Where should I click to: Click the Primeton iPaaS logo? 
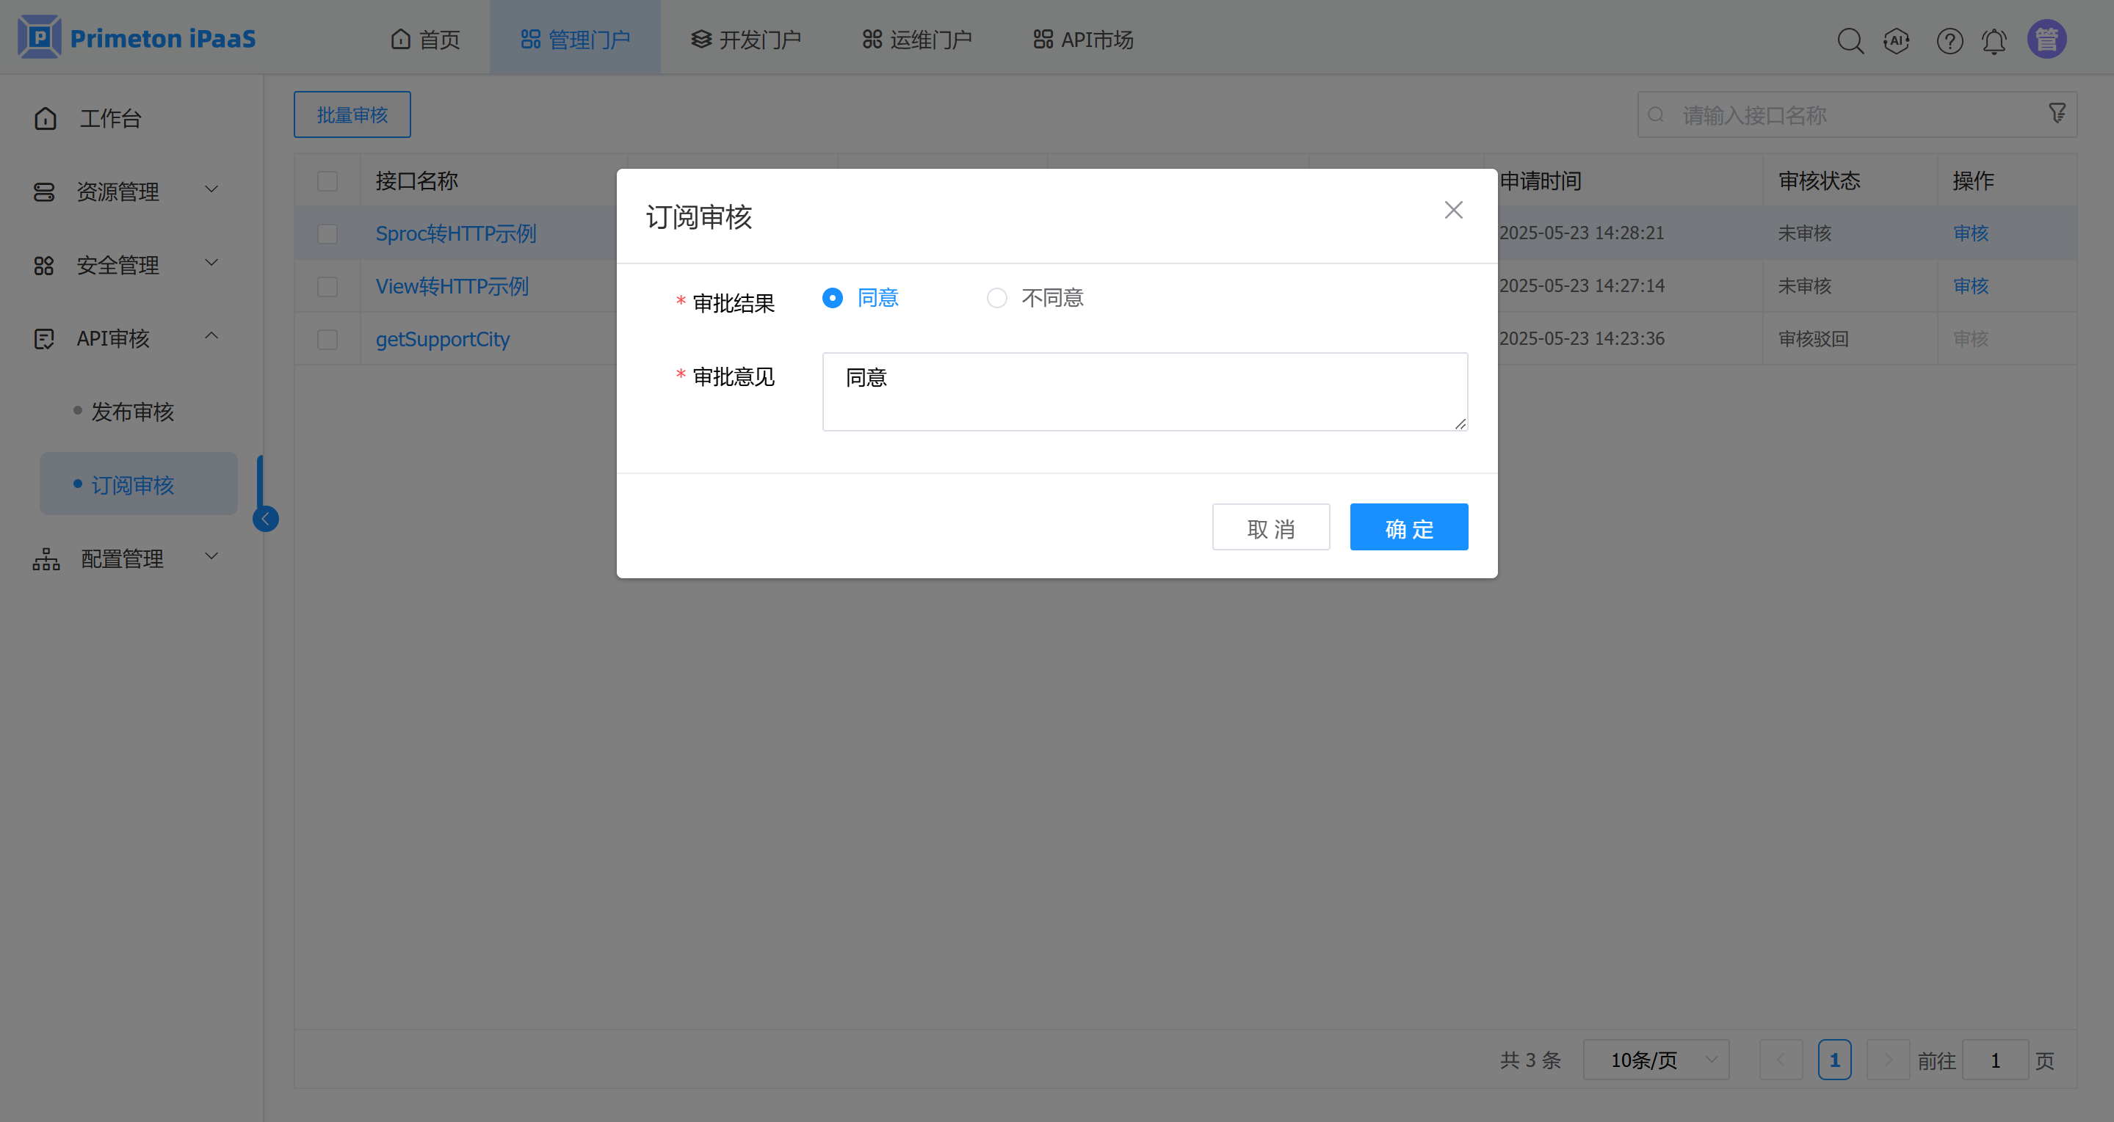coord(137,37)
